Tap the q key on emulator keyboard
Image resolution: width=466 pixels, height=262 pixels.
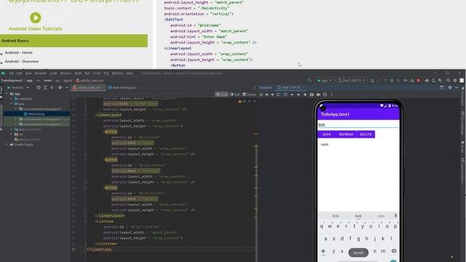click(322, 226)
